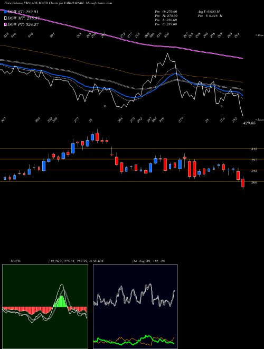This screenshot has width=264, height=349.
Task: Click the green MACD histogram panel
Action: click(x=45, y=307)
